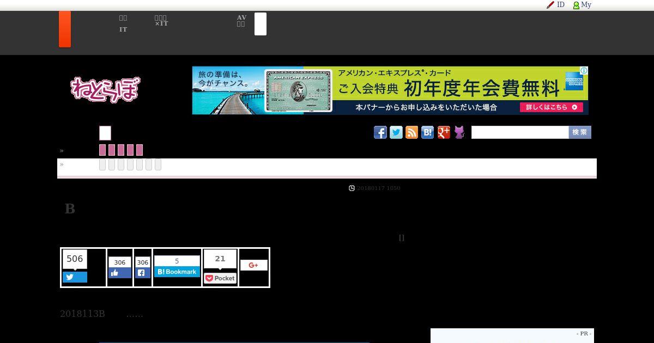Share via G+ button
Screen dimensions: 654x343
pos(254,265)
